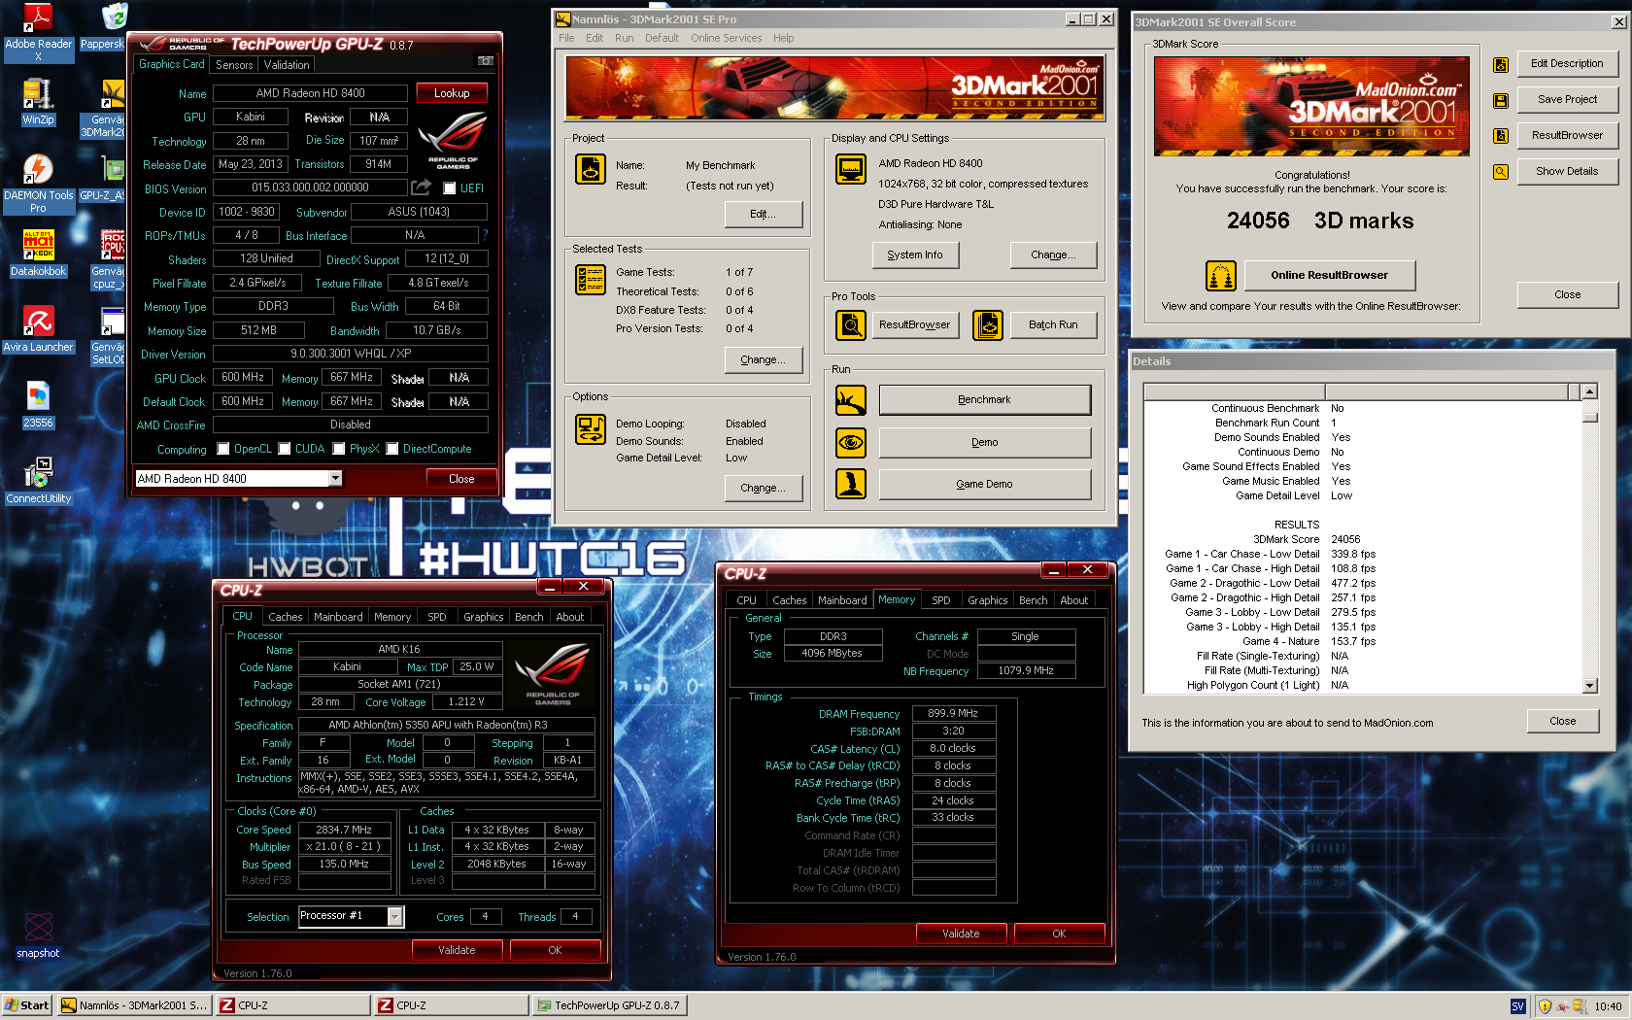1632x1020 pixels.
Task: Click Change button under Options
Action: [x=764, y=488]
